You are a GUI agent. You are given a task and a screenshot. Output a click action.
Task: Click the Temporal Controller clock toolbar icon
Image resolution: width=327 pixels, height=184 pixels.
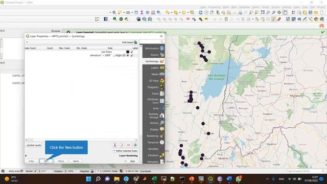pyautogui.click(x=206, y=12)
